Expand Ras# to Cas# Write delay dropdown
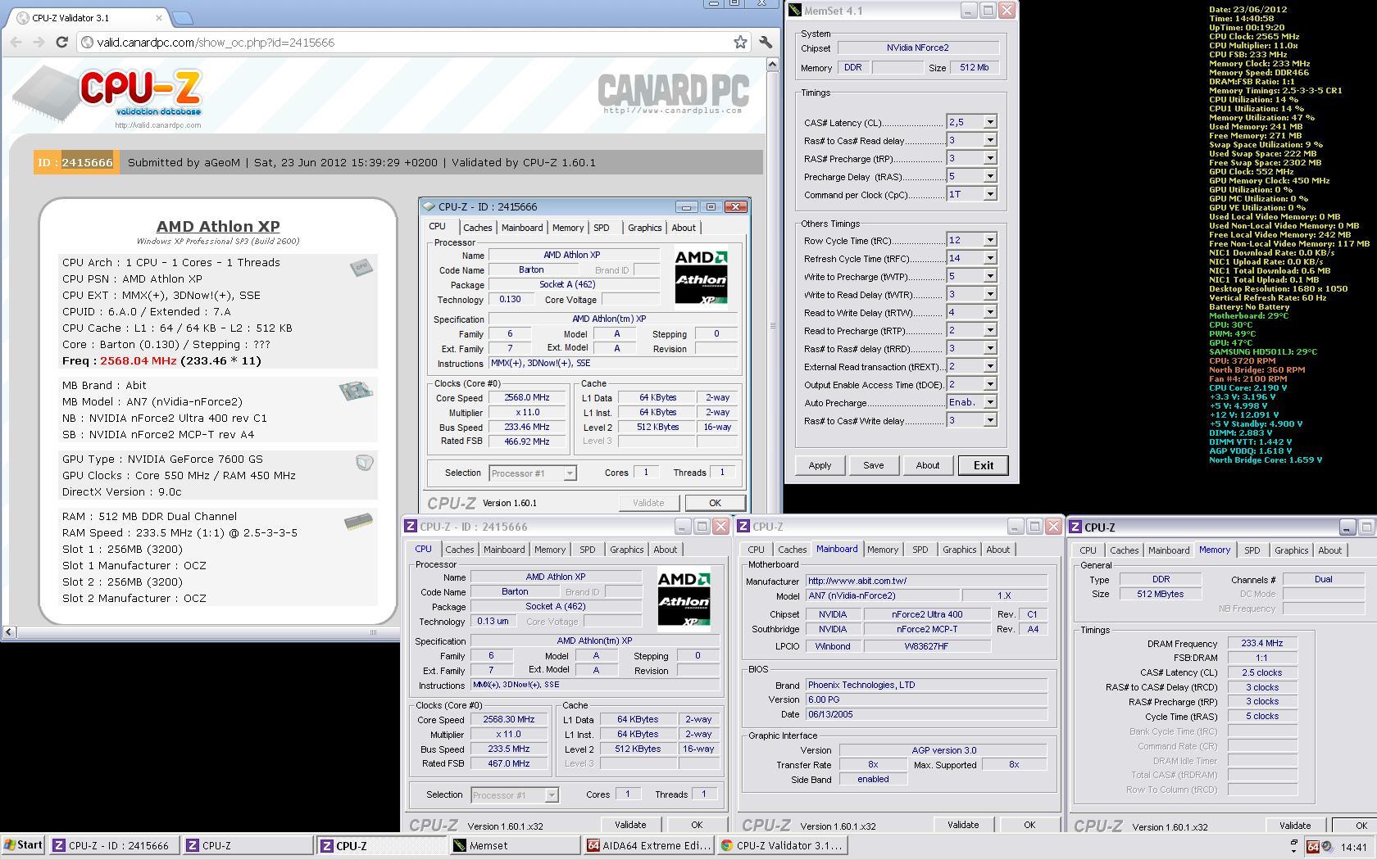 pyautogui.click(x=989, y=420)
